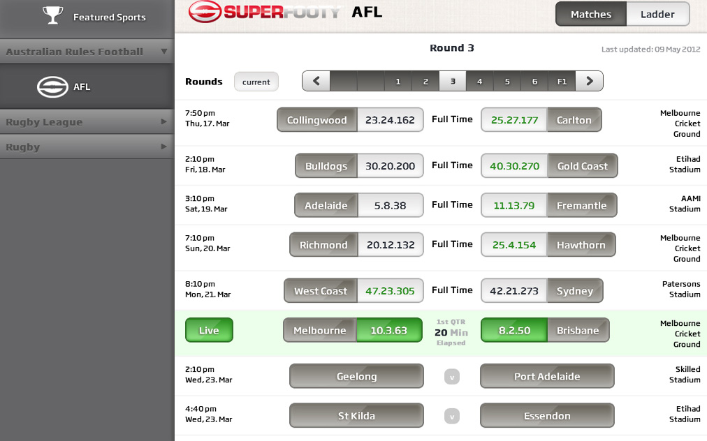Click the Adelaide team button
Image resolution: width=707 pixels, height=441 pixels.
point(326,205)
